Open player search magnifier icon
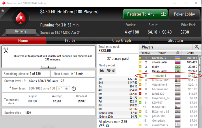 pos(197,47)
